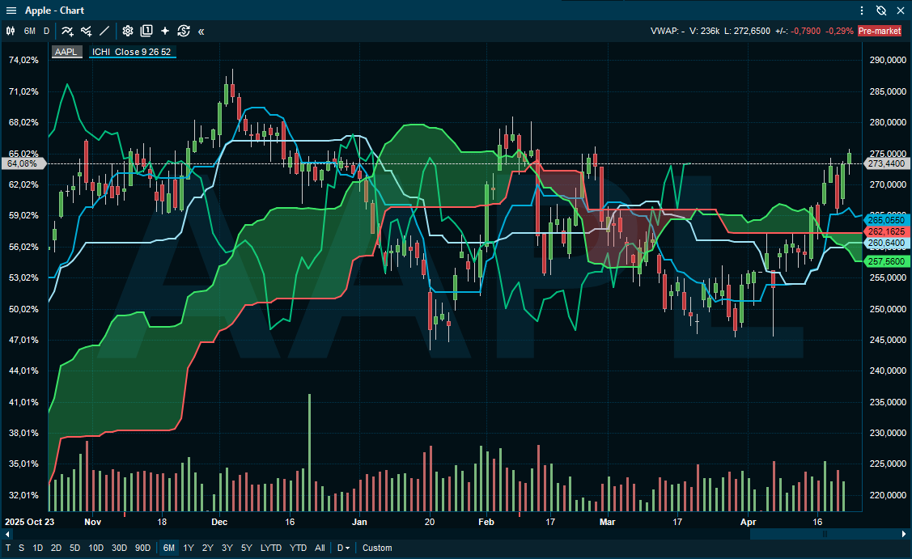This screenshot has width=912, height=559.
Task: Click the V: 236k volume text
Action: pos(704,31)
